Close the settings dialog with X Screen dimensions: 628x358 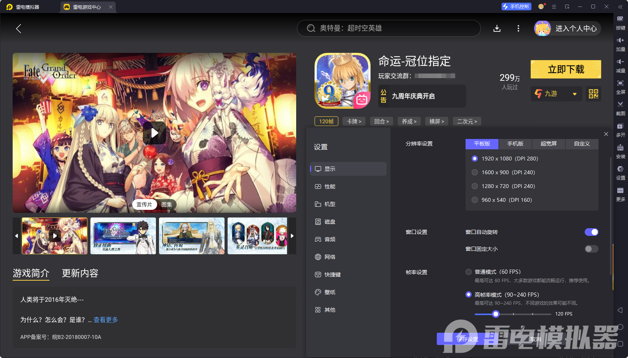point(606,134)
